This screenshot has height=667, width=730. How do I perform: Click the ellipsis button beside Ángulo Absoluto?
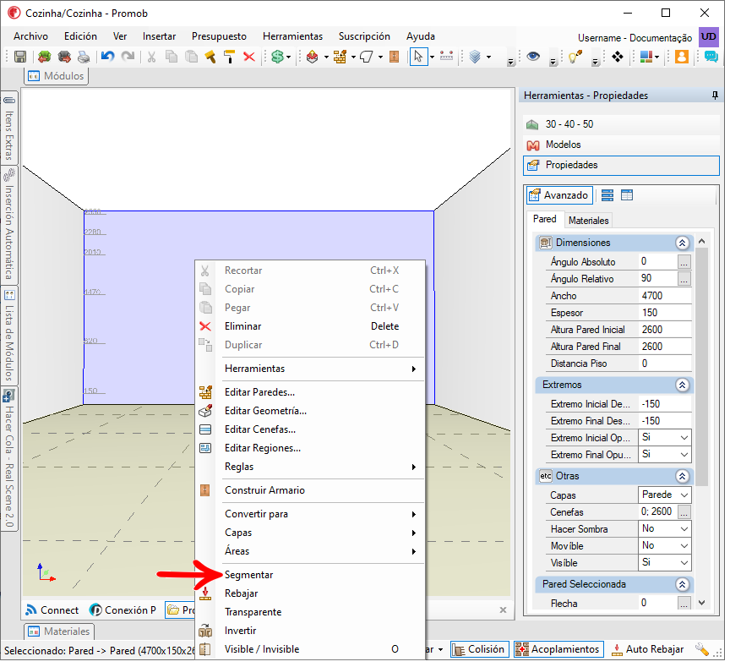pos(684,262)
